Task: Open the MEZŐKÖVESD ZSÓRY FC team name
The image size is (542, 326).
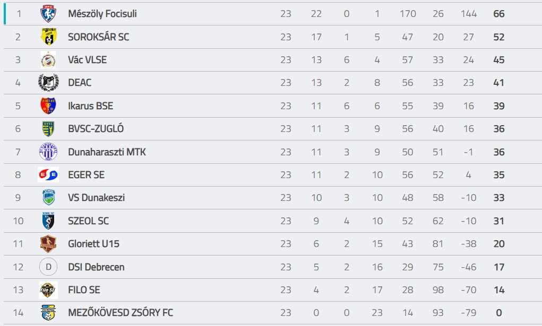Action: coord(121,313)
